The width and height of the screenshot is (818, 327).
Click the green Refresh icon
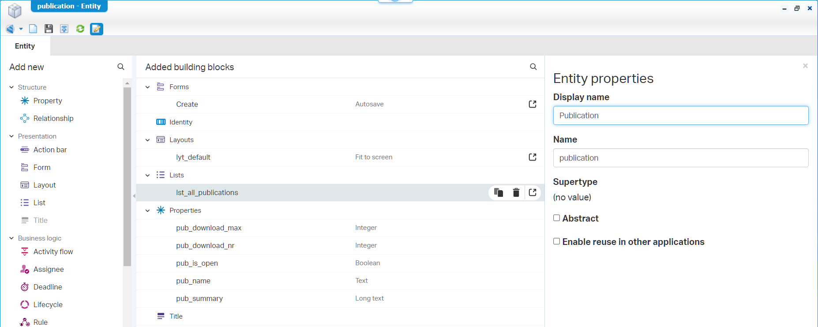tap(80, 29)
